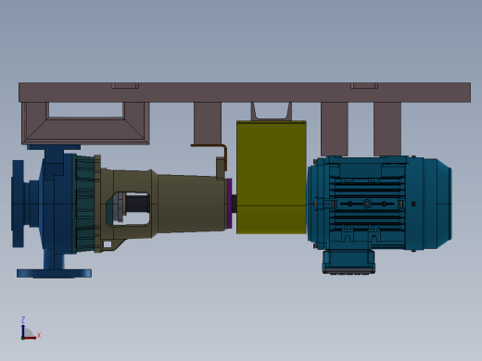Select the brown top base beam
This screenshot has height=361, width=482.
coord(245,92)
